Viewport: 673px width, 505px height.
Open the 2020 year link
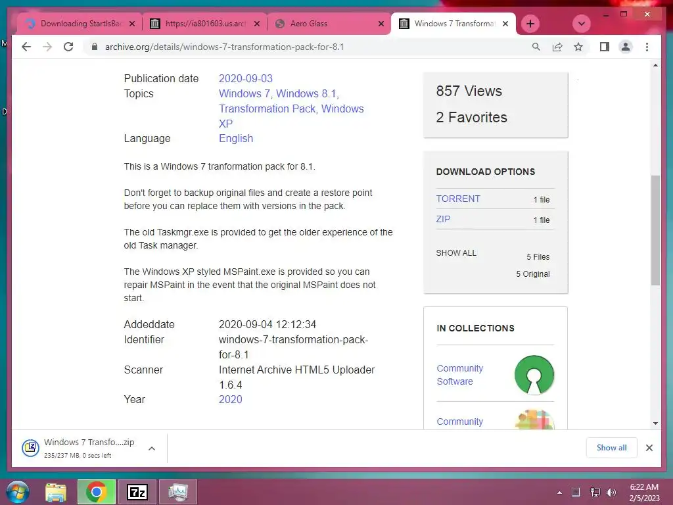tap(230, 399)
